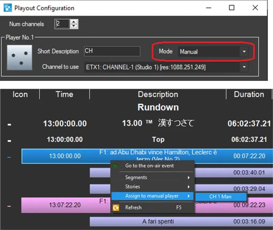Screen dimensions: 273x230
Task: Click the Num channels number field
Action: [x=62, y=24]
